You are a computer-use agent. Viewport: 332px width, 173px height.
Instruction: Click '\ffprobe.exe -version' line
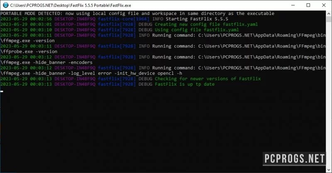tap(29, 52)
